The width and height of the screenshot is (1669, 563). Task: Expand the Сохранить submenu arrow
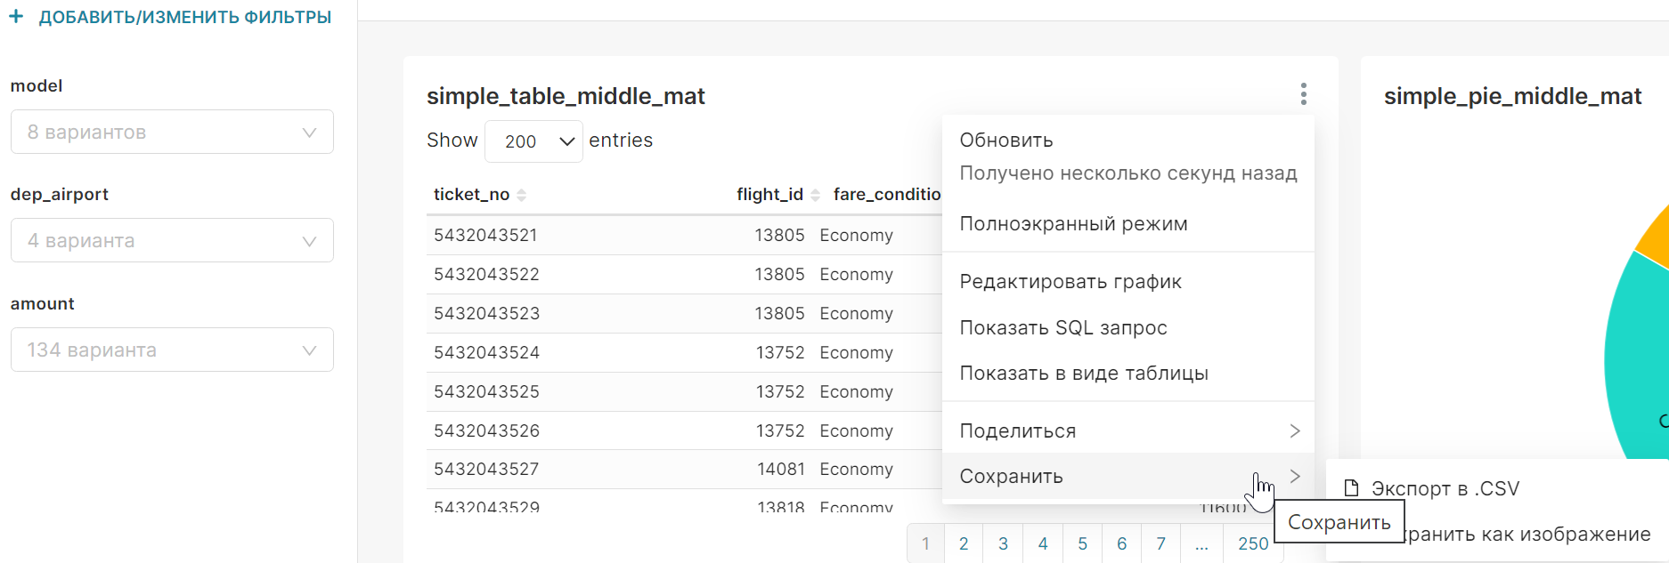[x=1295, y=476]
